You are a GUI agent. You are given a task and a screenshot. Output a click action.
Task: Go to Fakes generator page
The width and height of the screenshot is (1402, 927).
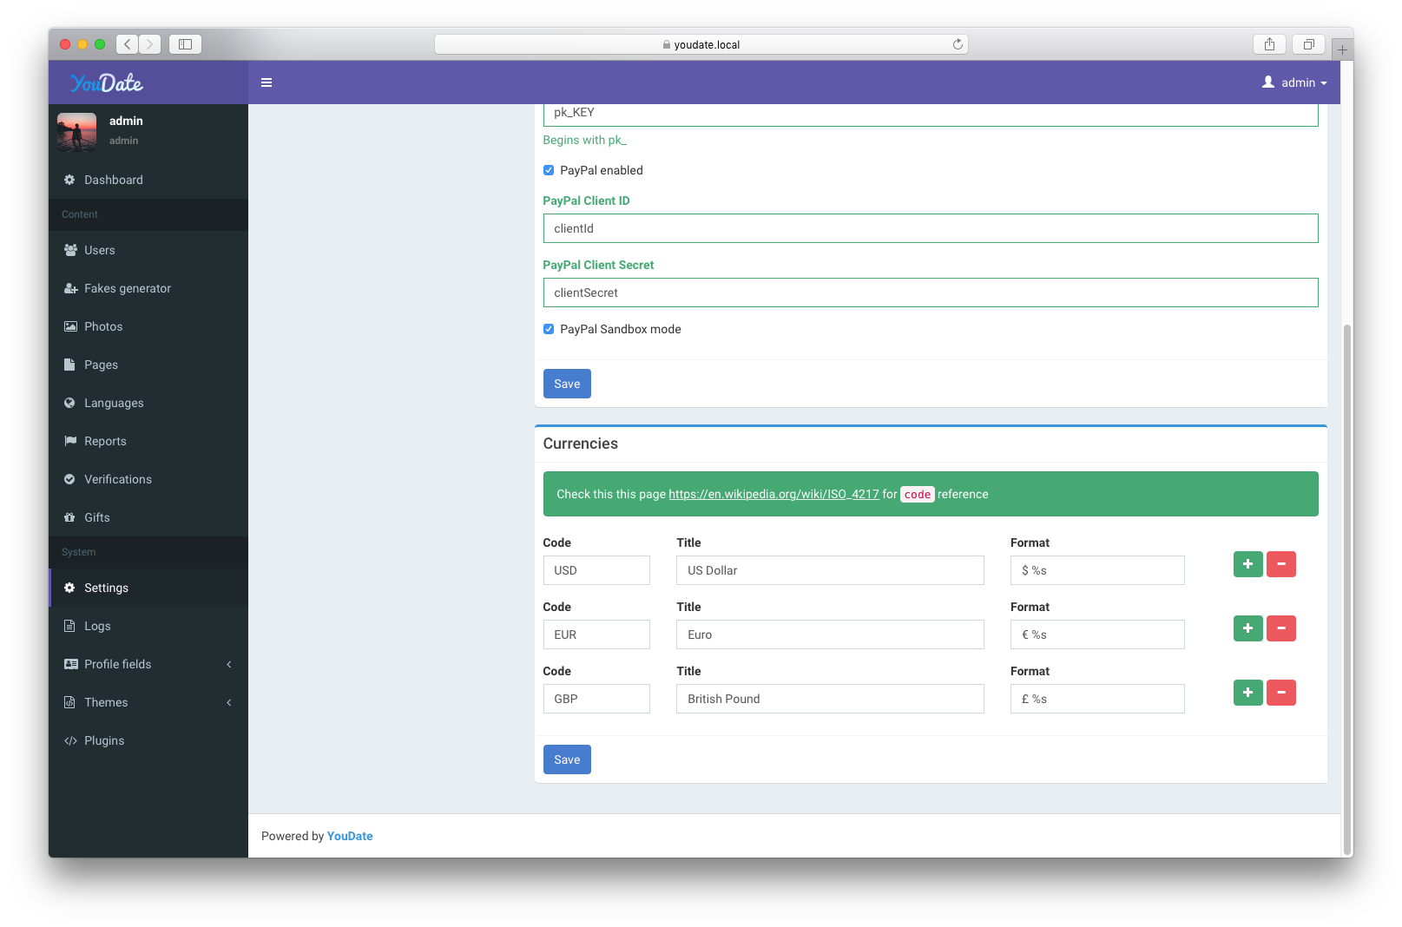tap(128, 288)
